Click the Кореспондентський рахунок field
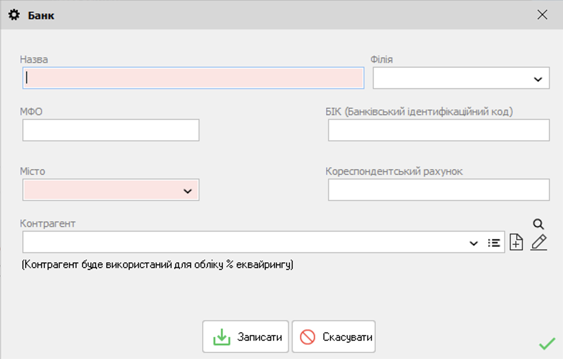This screenshot has height=359, width=563. [x=439, y=190]
